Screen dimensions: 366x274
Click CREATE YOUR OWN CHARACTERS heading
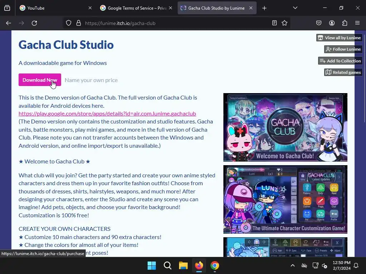coord(65,229)
